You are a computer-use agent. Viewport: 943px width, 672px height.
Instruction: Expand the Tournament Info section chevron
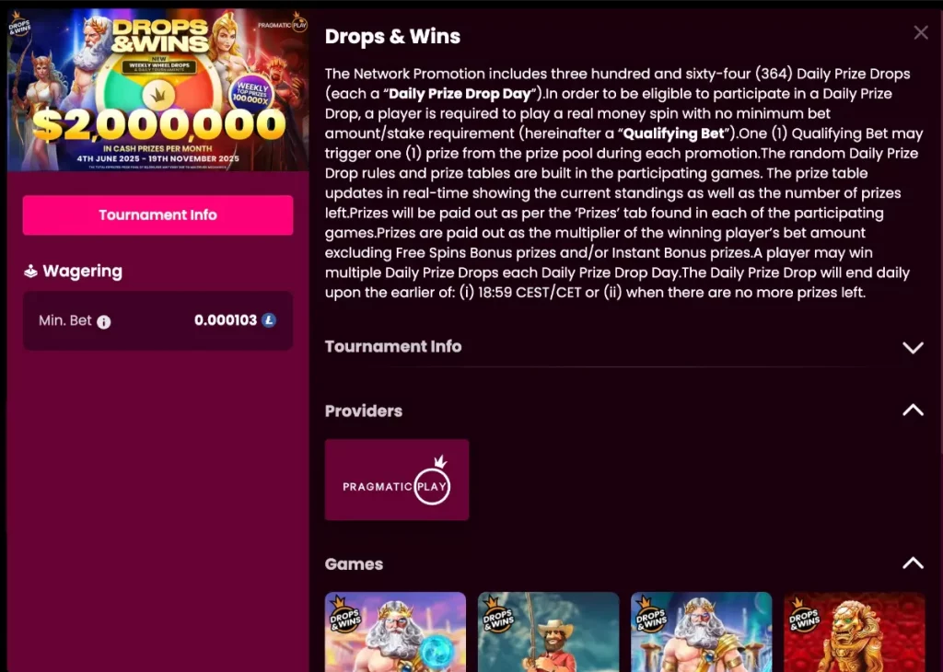913,347
